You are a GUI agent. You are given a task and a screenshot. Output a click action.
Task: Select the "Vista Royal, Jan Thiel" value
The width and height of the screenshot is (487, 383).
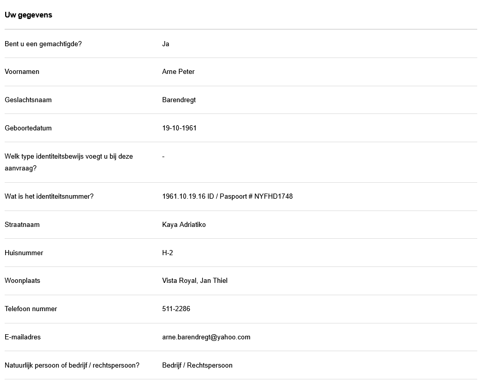[x=195, y=280]
